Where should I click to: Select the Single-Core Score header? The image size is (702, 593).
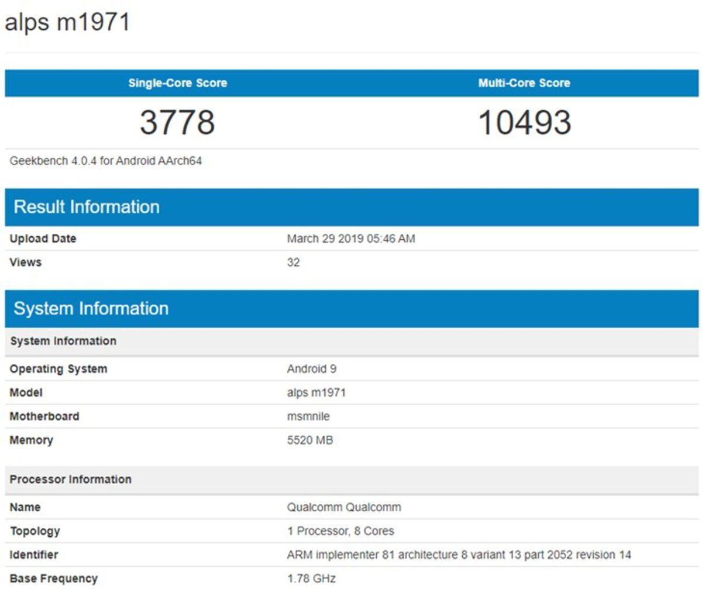[x=177, y=83]
